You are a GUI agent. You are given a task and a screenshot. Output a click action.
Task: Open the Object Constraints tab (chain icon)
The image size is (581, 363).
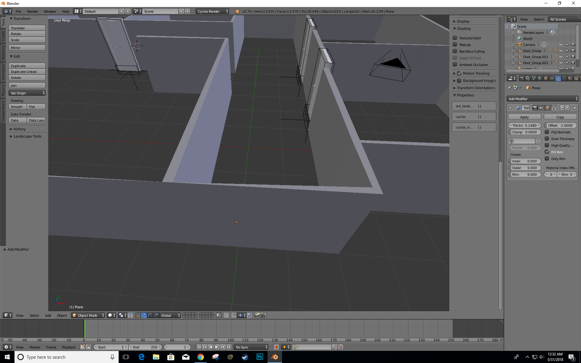coord(552,78)
